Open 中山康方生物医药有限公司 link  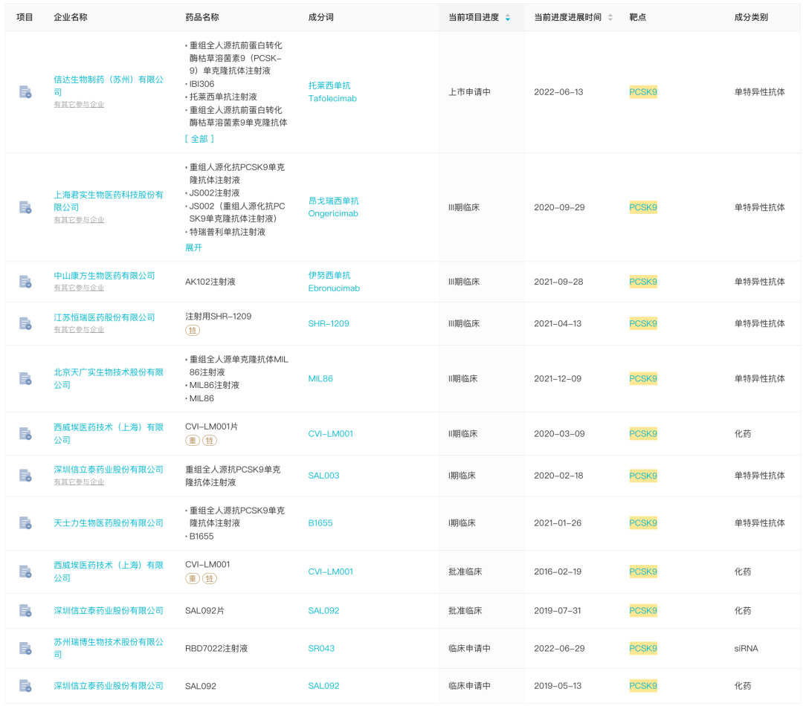tap(105, 276)
